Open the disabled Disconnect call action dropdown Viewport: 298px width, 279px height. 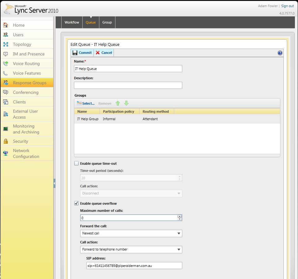click(x=131, y=194)
